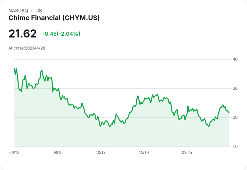The width and height of the screenshot is (247, 170).
Task: Click the -0.45(-2.04%) change value
Action: 61,34
